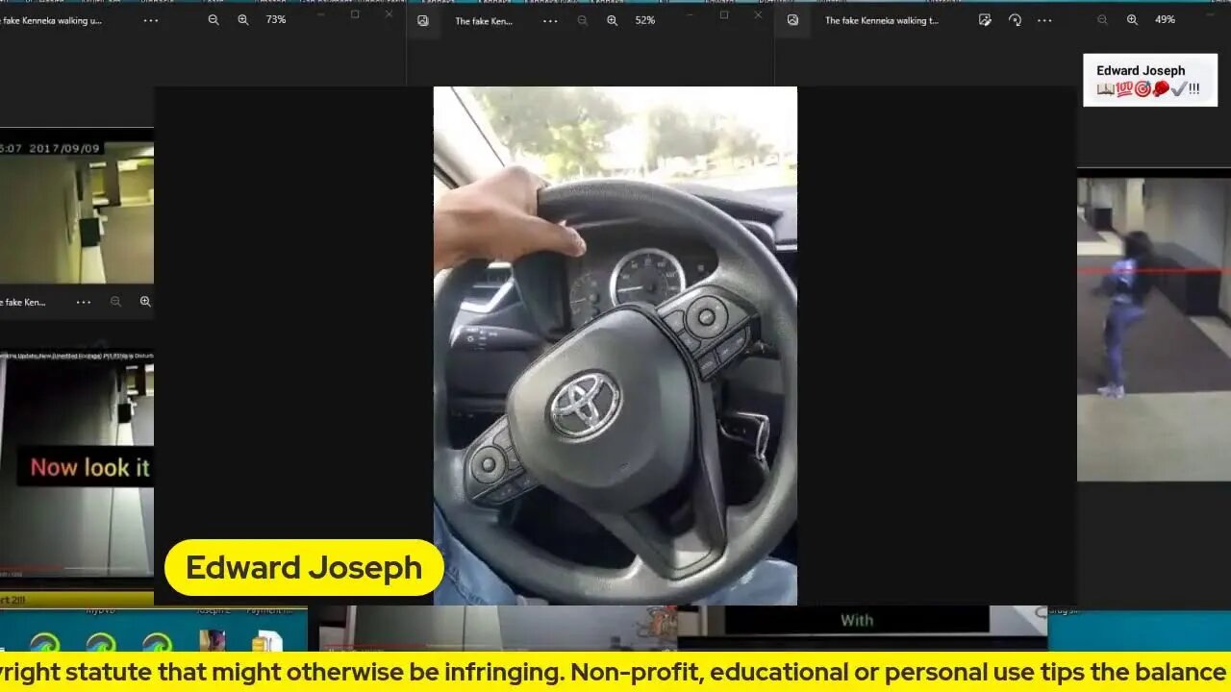The height and width of the screenshot is (692, 1231).
Task: Click the 52% zoom level value
Action: (x=645, y=20)
